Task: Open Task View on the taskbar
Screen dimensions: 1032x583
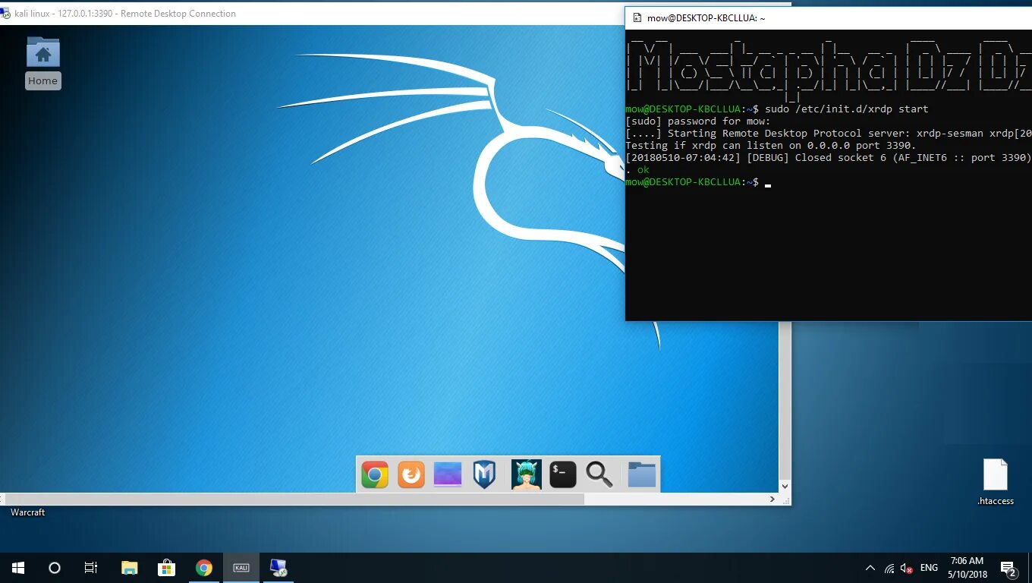Action: click(91, 568)
